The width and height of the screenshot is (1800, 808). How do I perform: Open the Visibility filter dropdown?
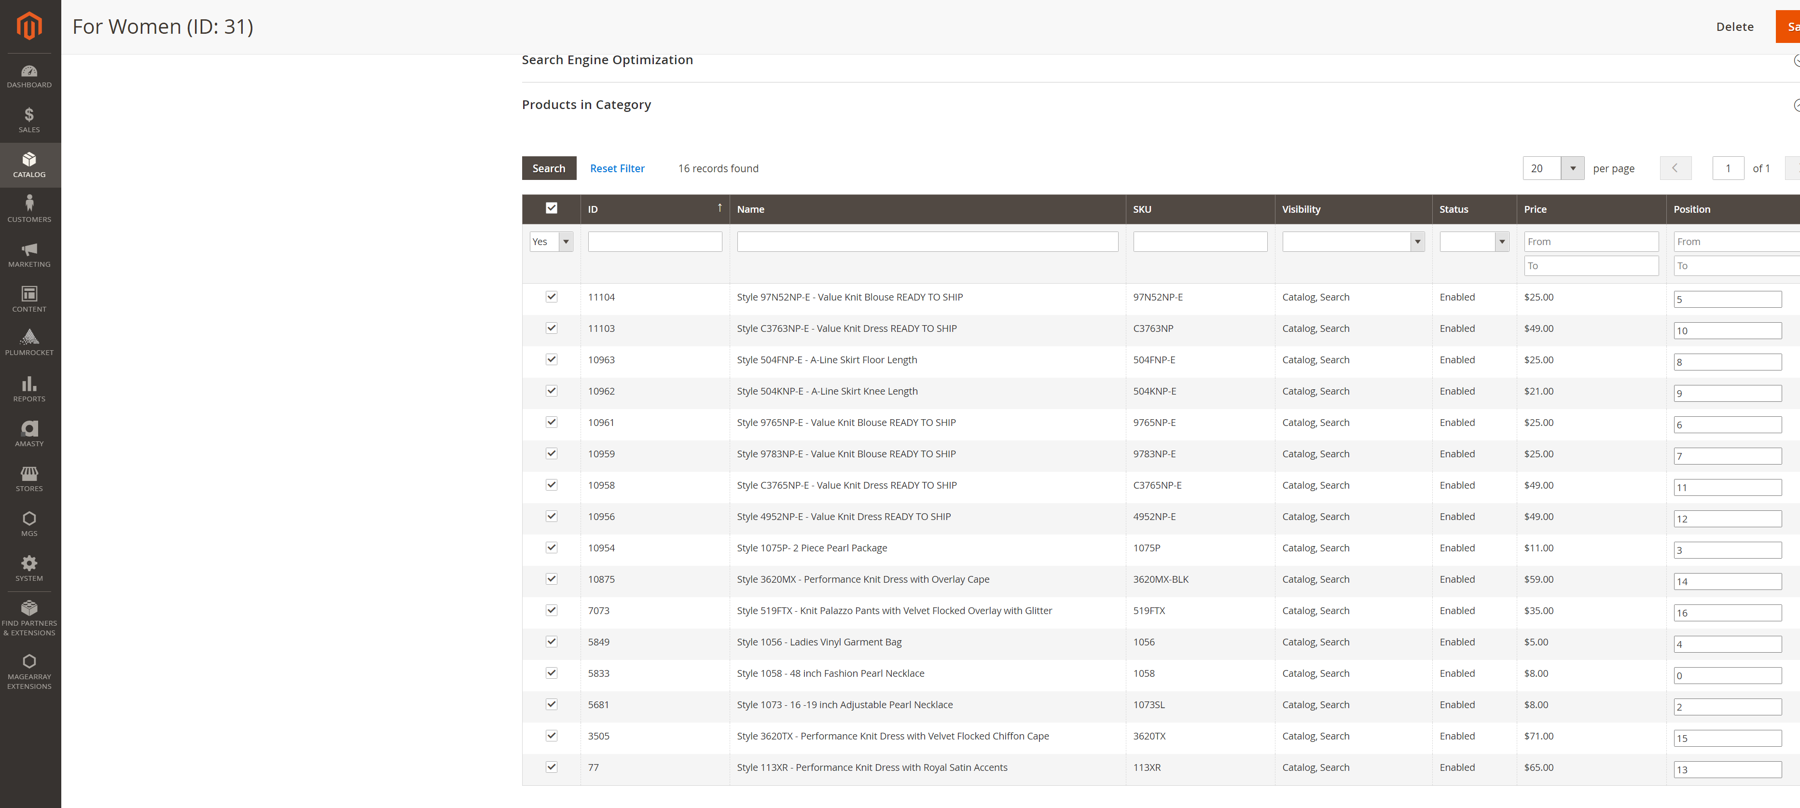(1353, 242)
